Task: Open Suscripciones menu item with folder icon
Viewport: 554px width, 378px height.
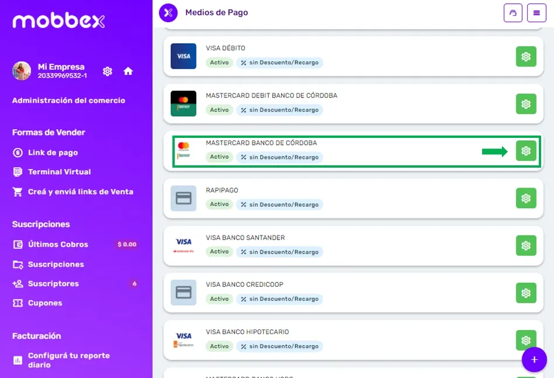Action: click(48, 264)
